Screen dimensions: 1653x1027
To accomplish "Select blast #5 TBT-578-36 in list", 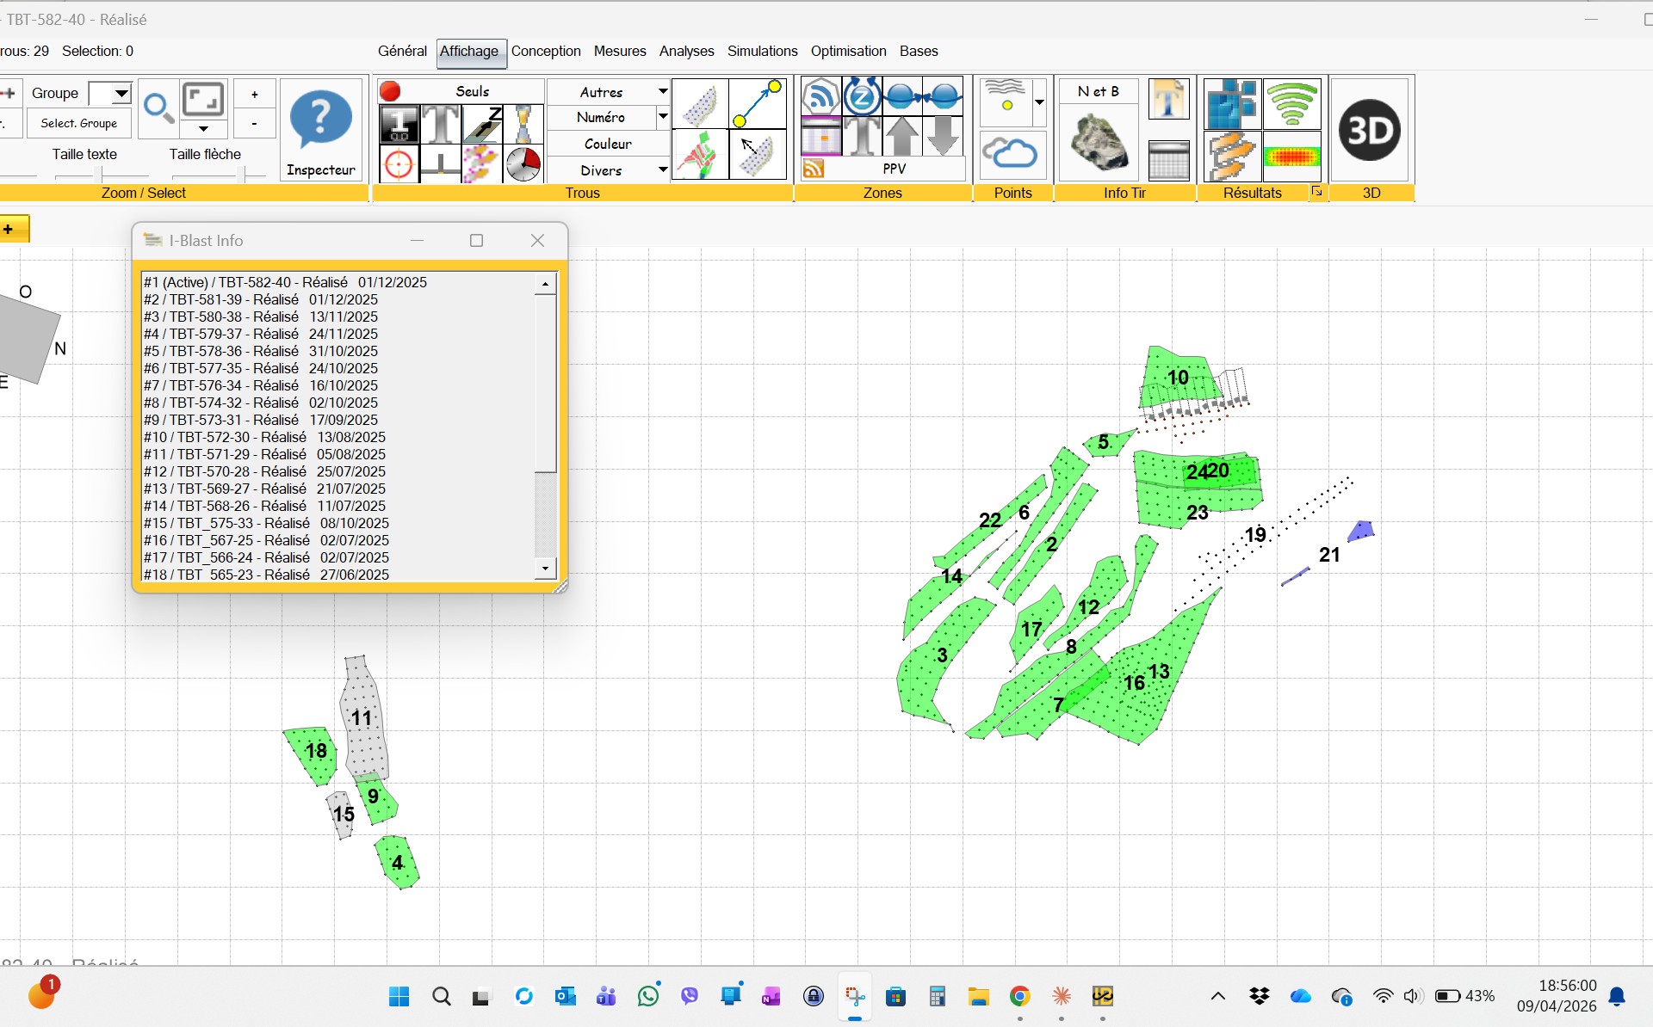I will [x=260, y=351].
